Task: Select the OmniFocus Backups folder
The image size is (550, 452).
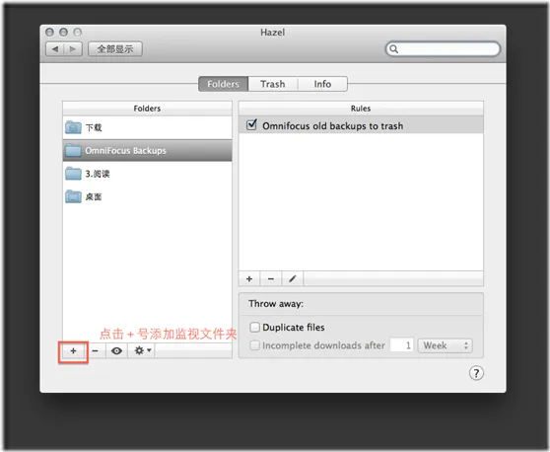Action: [x=147, y=151]
